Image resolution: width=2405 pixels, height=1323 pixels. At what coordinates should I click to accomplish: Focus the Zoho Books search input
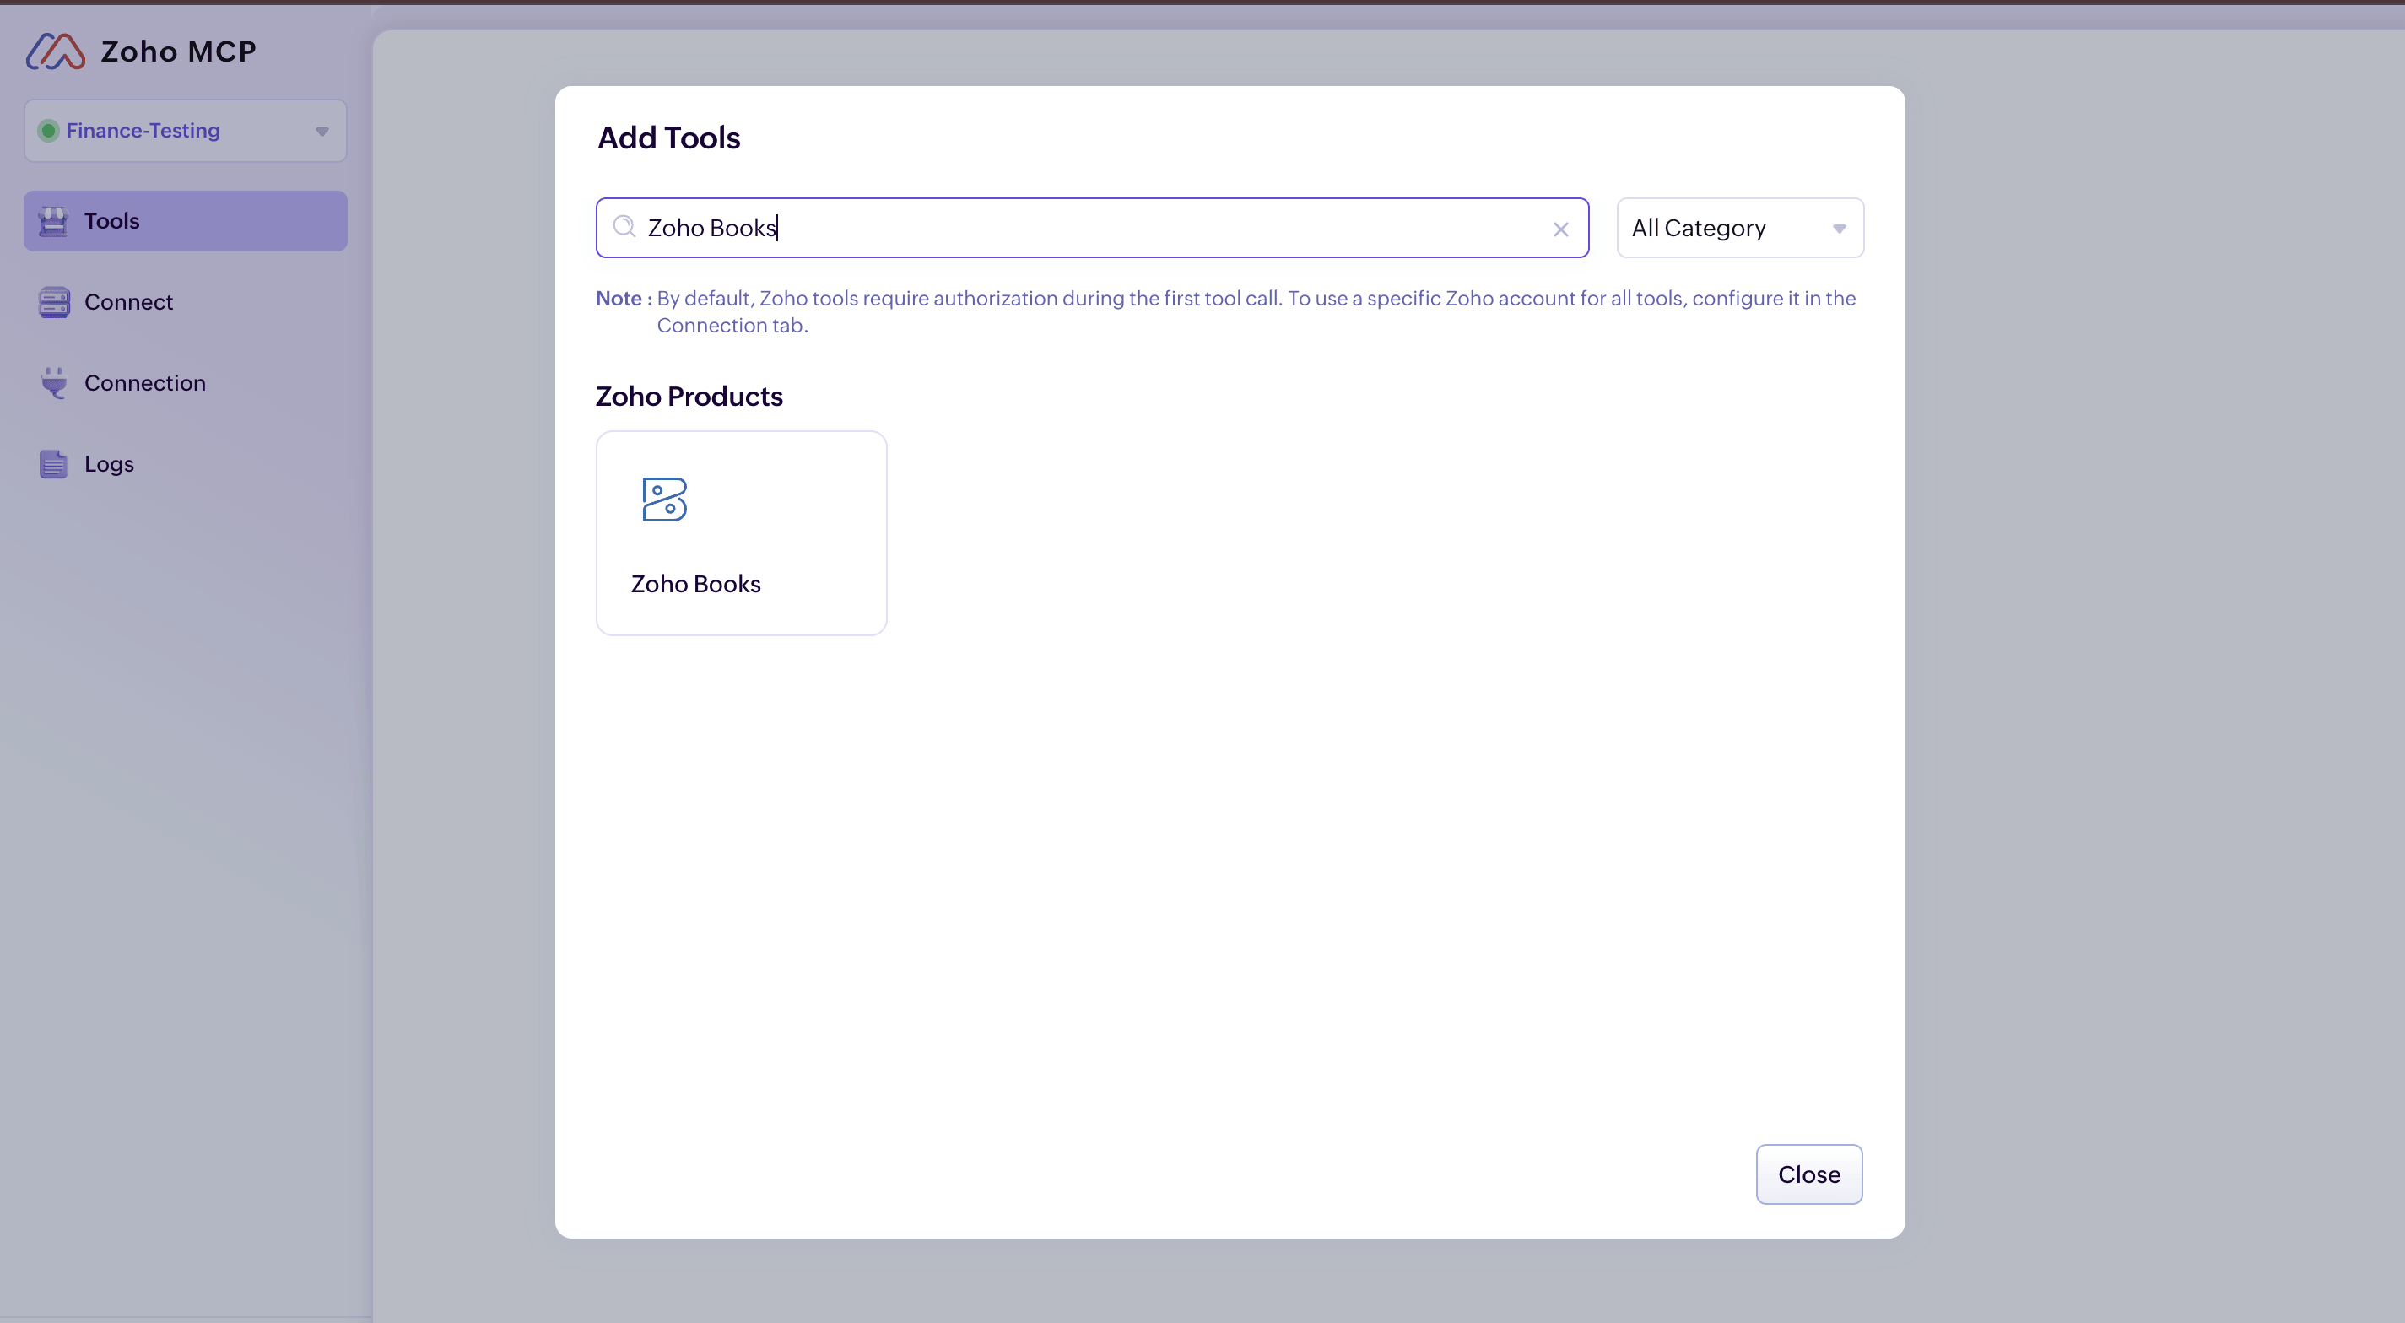[1083, 228]
